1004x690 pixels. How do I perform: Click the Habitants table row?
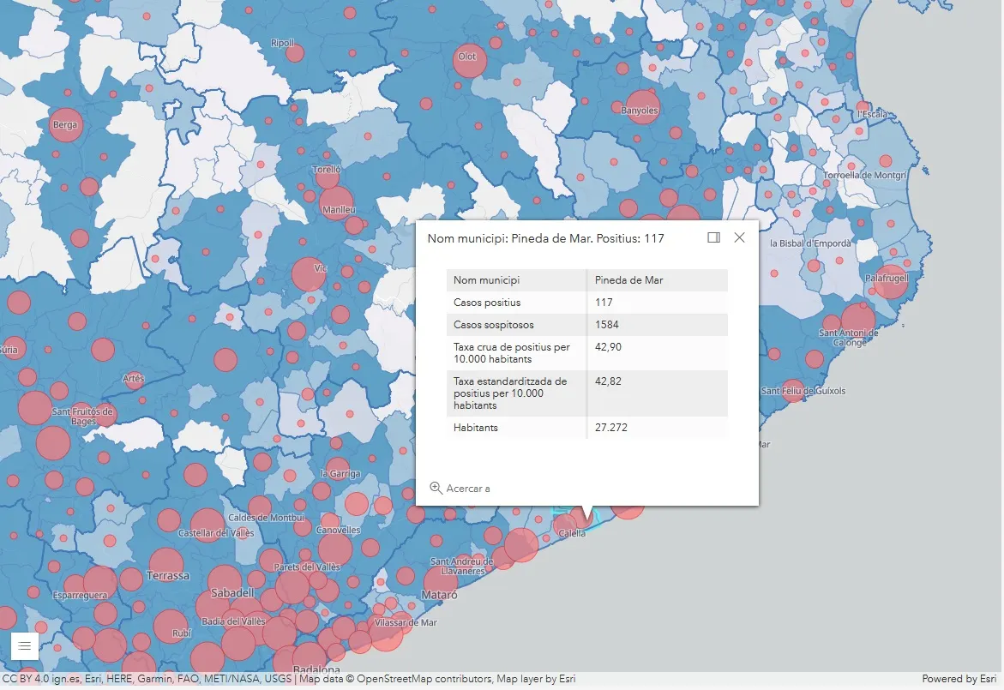(x=587, y=428)
